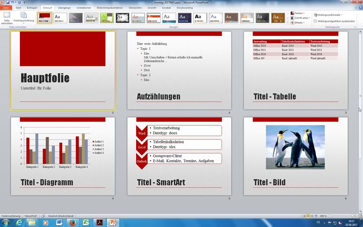The width and height of the screenshot is (363, 227).
Task: Click the taskbar clock showing 10:17
Action: pos(351,223)
